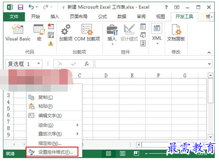Switch to the 公式 tab
The width and height of the screenshot is (219, 161).
pos(103,16)
